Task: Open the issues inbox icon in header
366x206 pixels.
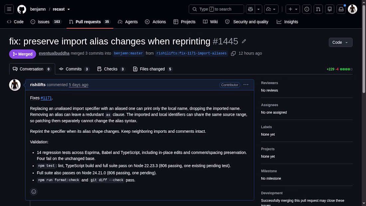Action: click(x=307, y=9)
